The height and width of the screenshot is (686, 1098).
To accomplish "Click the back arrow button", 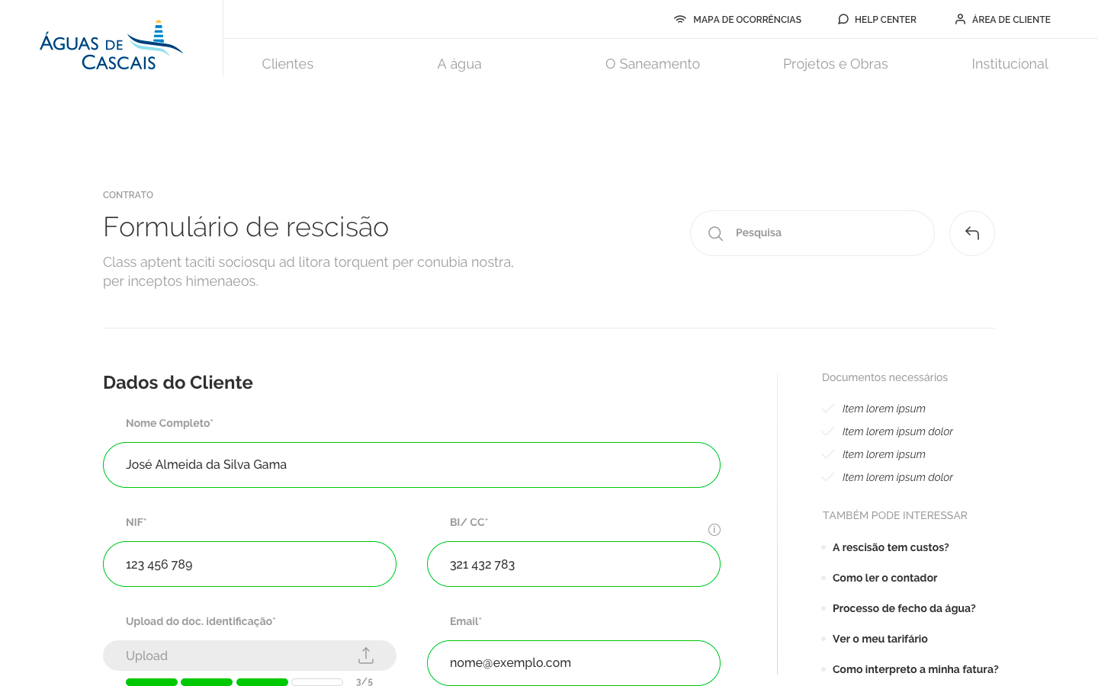I will tap(971, 233).
